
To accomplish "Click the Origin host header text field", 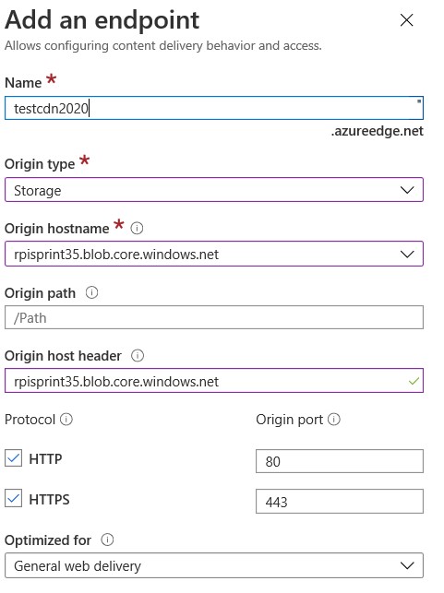I will tap(214, 381).
